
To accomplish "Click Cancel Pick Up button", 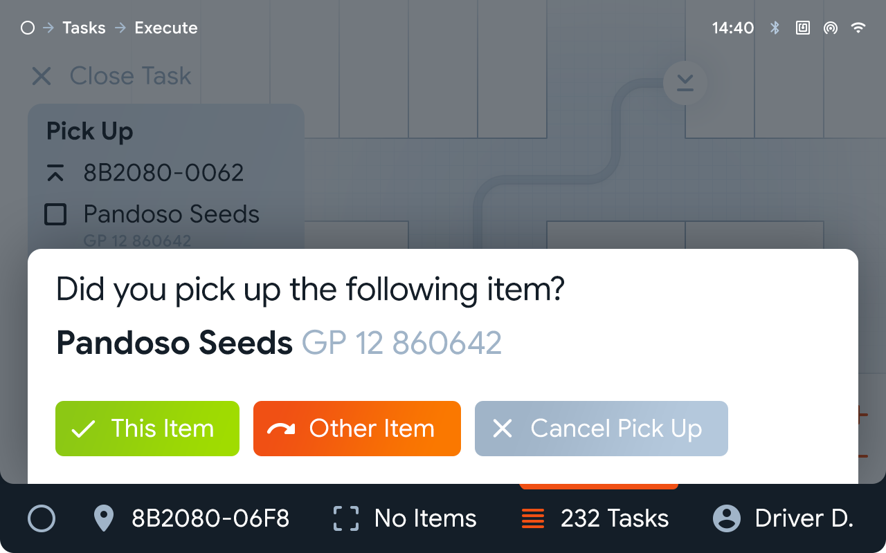I will coord(602,429).
